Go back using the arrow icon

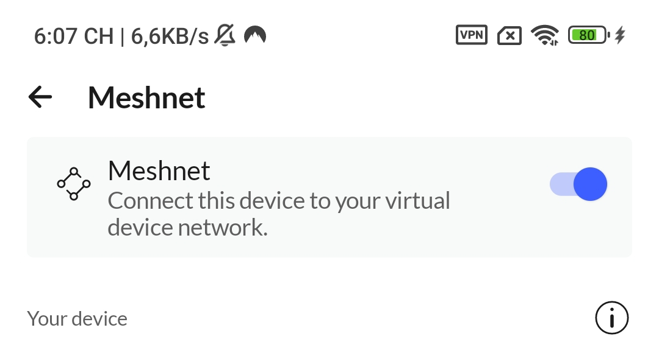[x=40, y=97]
